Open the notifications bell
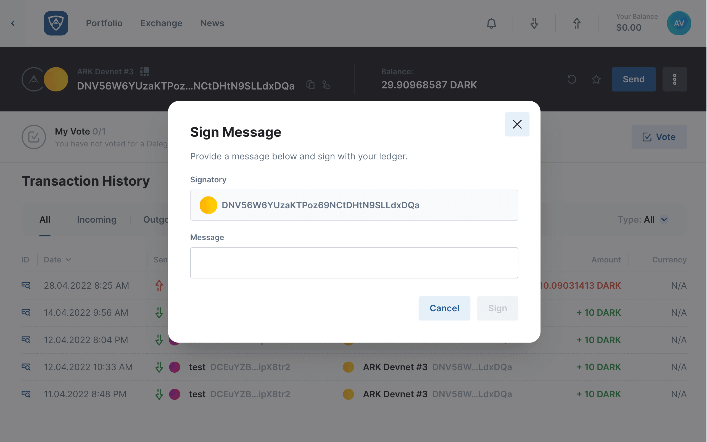Viewport: 707px width, 442px height. (491, 23)
